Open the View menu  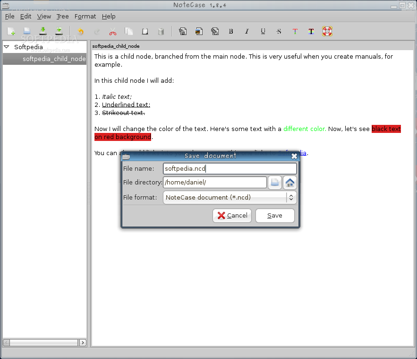coord(44,17)
